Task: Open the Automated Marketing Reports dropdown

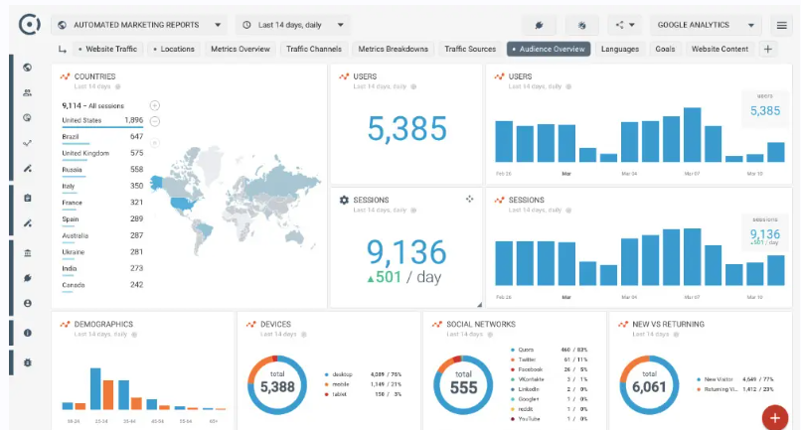Action: tap(139, 25)
